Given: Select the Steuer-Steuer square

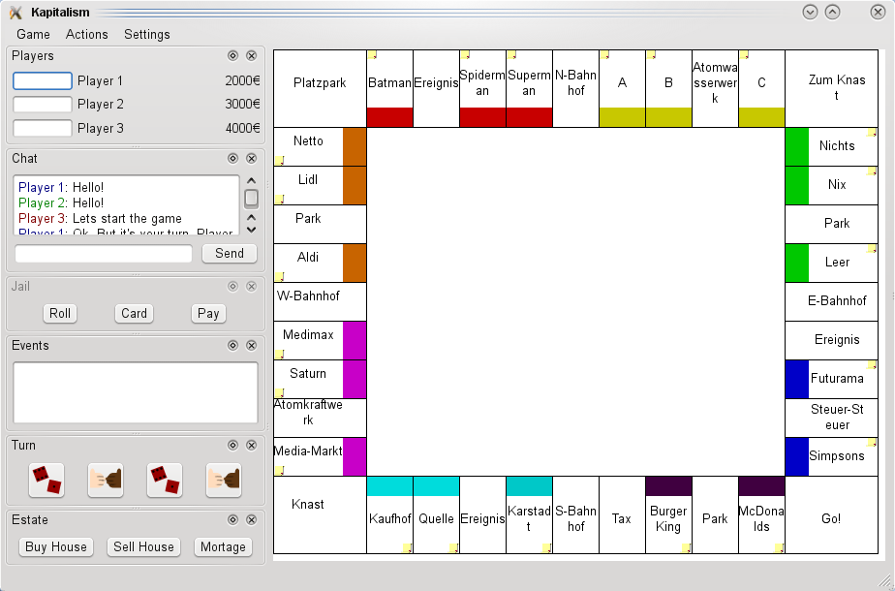Looking at the screenshot, I should tap(832, 418).
